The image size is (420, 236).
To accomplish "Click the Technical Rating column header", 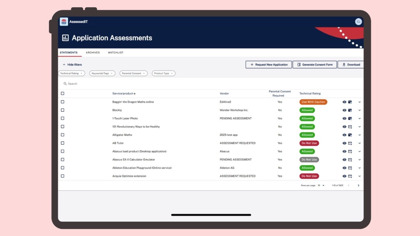I will 310,93.
